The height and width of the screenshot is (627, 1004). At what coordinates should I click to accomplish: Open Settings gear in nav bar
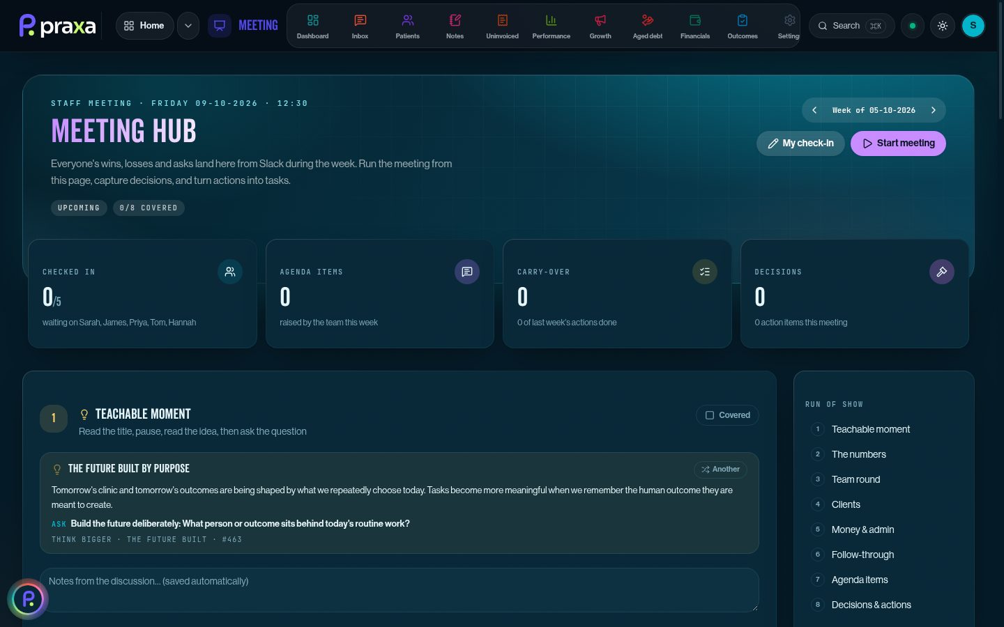pos(789,26)
